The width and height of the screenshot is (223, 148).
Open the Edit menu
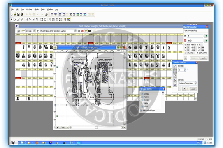click(17, 9)
